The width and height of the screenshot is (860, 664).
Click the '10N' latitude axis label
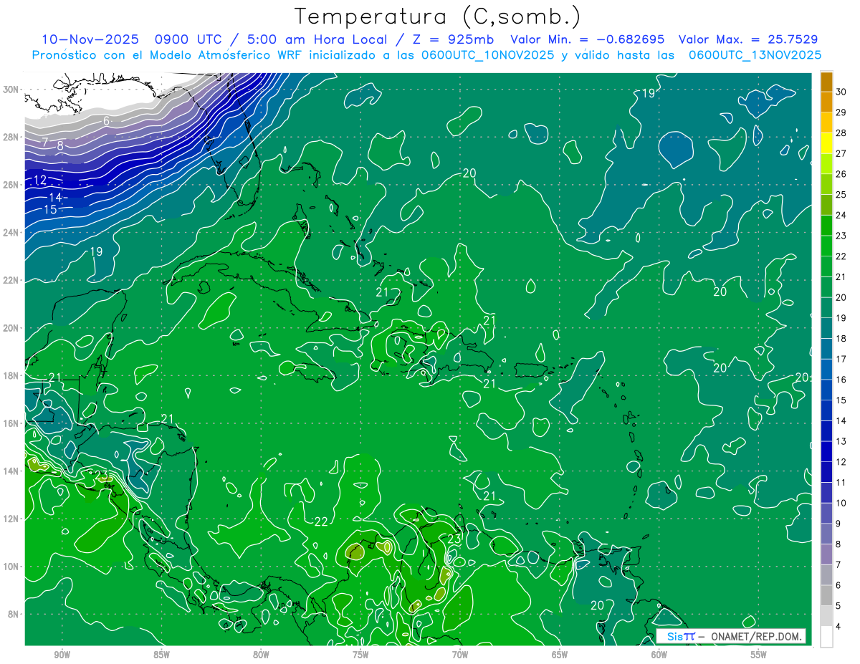click(x=11, y=566)
